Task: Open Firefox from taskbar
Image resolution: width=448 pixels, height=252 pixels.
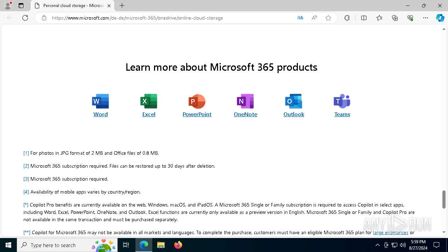Action: (178, 245)
